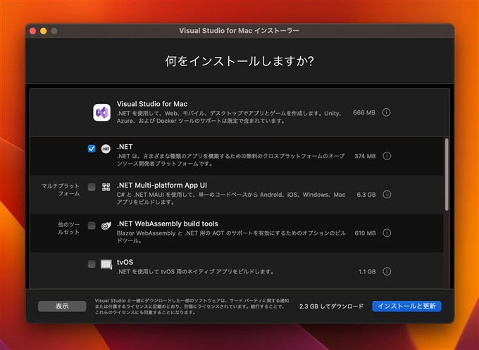Click the インストールと更新 button
Image resolution: width=479 pixels, height=350 pixels.
[406, 306]
